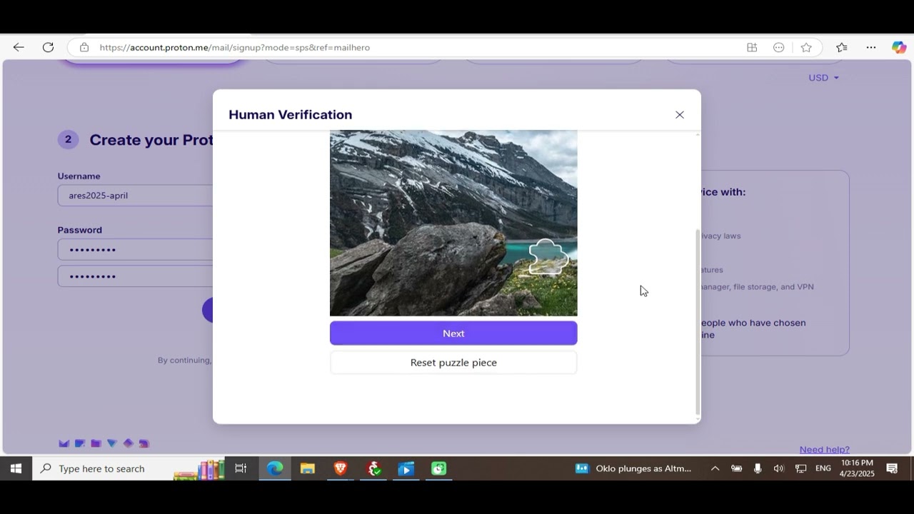
Task: Open the blue video app icon in the taskbar
Action: pyautogui.click(x=406, y=469)
